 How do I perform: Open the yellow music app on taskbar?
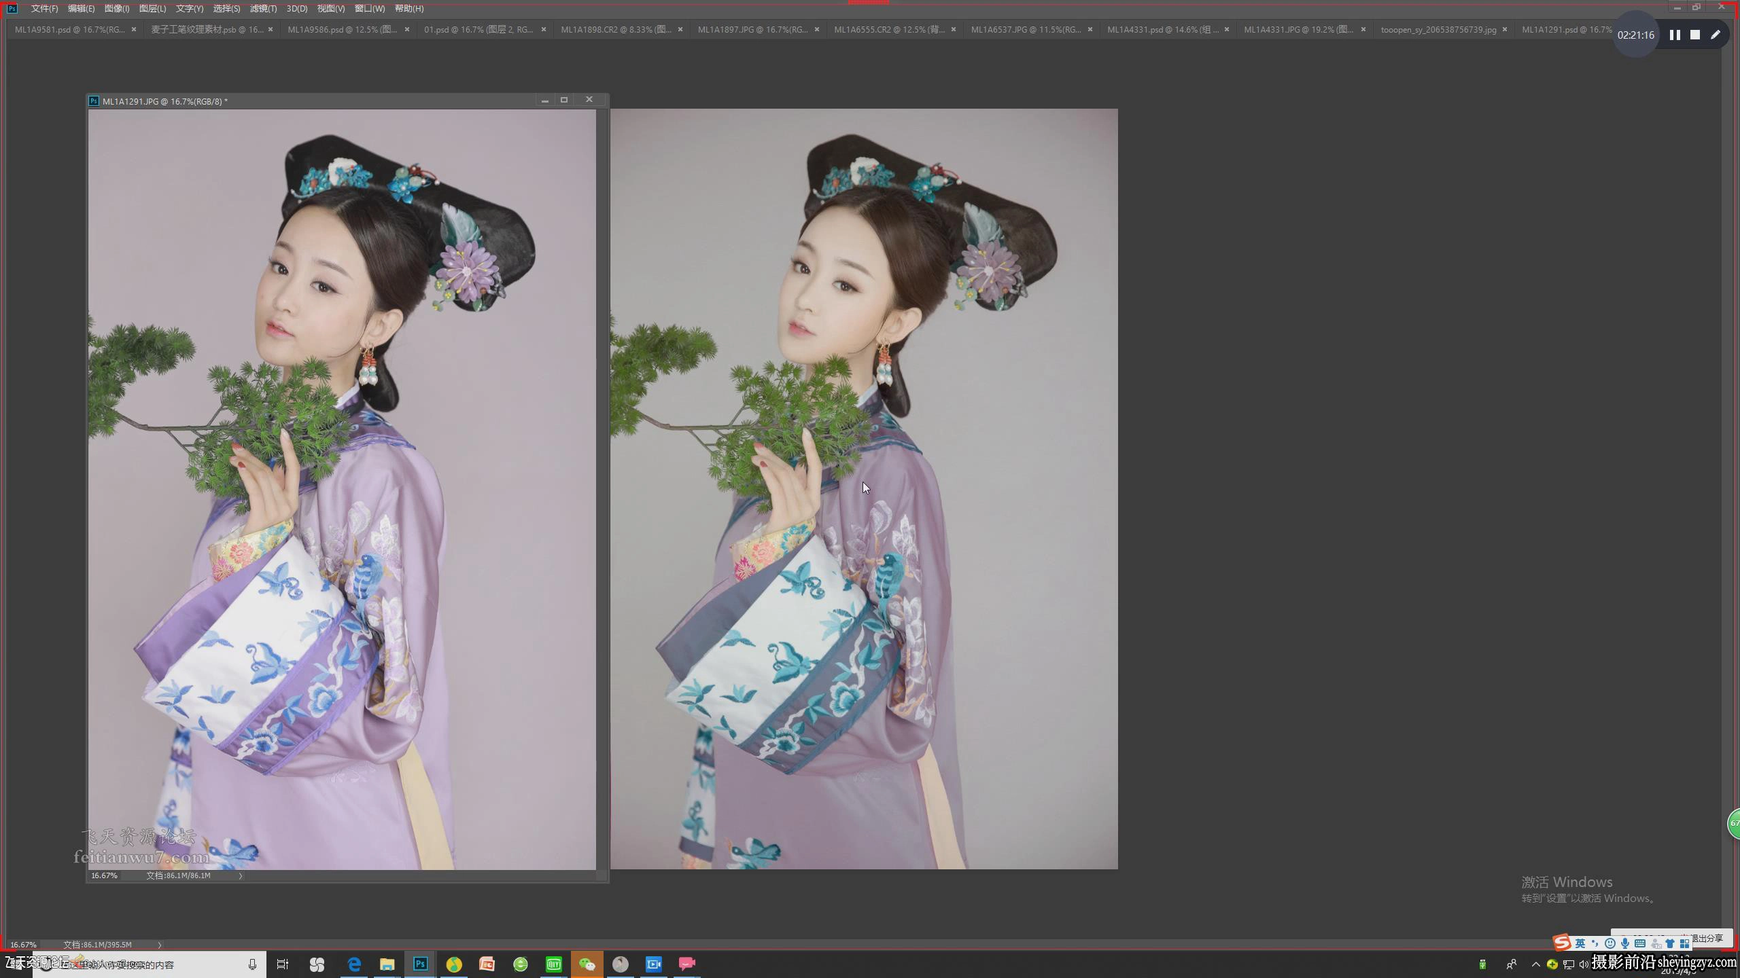[x=454, y=964]
